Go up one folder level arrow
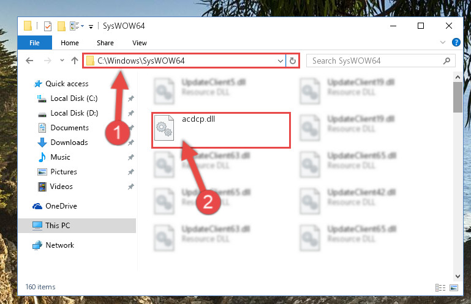 (75, 61)
